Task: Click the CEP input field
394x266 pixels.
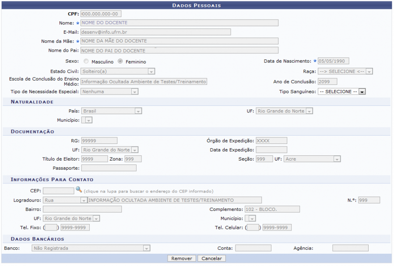Action: [59, 191]
